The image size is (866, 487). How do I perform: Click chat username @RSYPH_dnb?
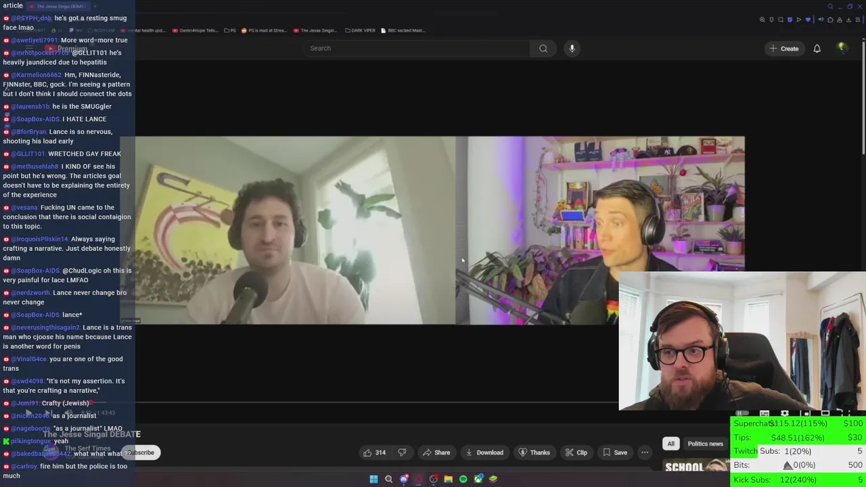tap(31, 18)
